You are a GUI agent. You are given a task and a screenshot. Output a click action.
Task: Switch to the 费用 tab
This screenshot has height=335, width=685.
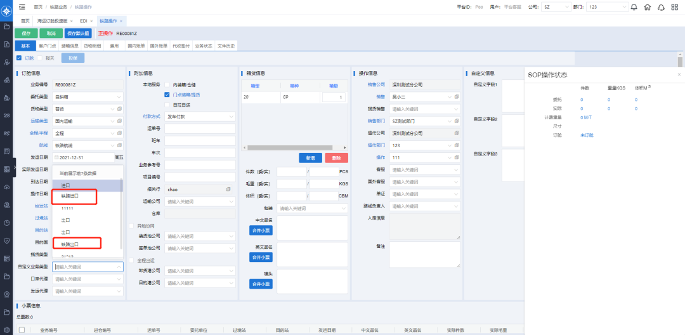[114, 46]
